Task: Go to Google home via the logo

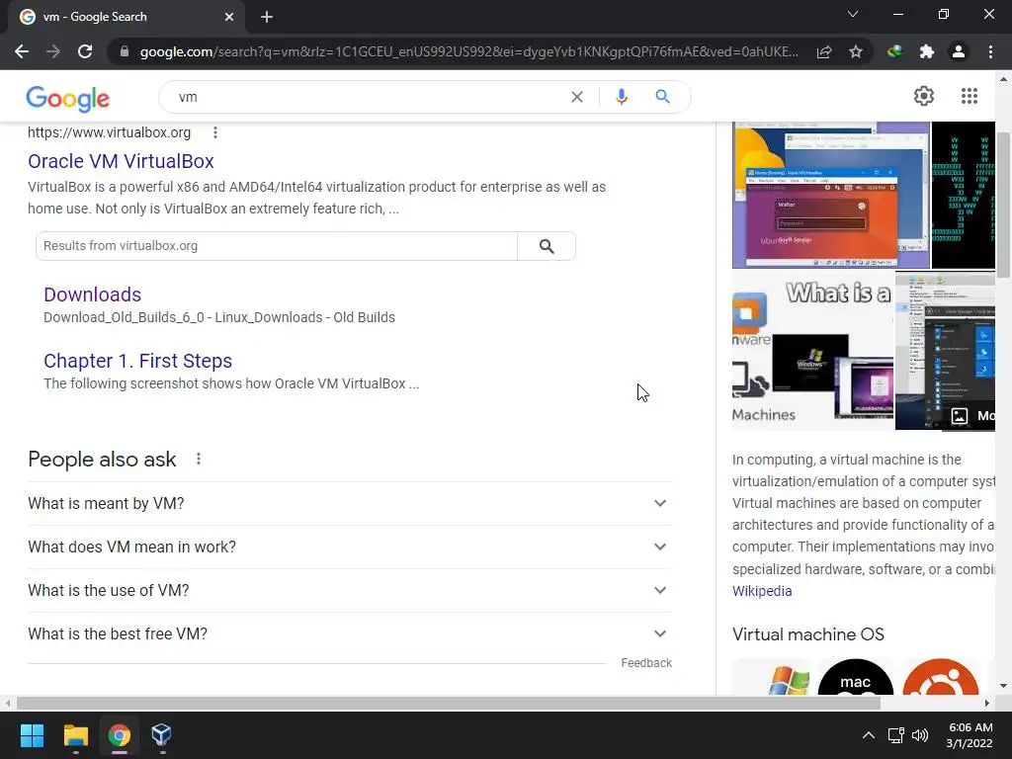Action: [68, 98]
